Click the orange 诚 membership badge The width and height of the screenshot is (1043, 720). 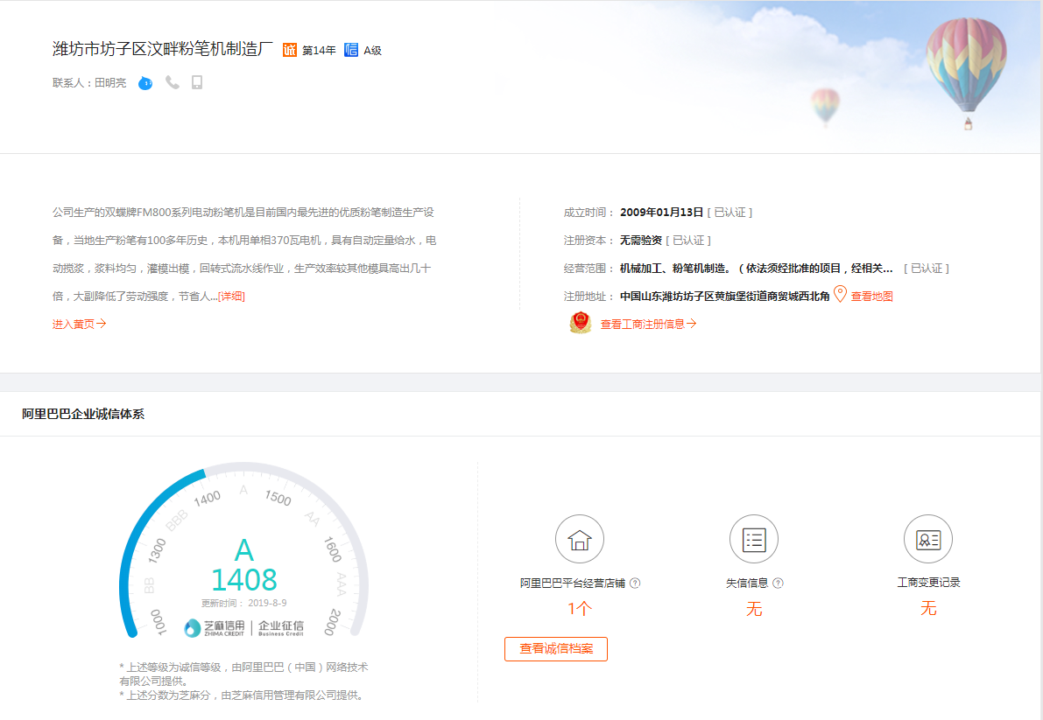point(290,50)
